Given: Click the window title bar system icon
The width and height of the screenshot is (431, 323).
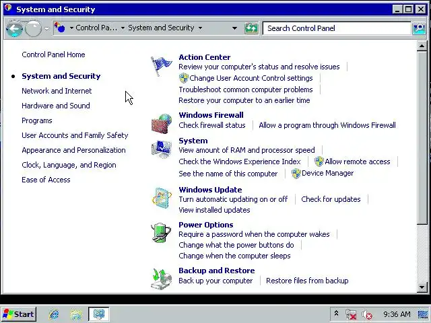Looking at the screenshot, I should coord(8,8).
